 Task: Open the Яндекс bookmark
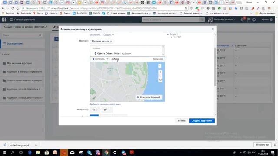pos(65,13)
